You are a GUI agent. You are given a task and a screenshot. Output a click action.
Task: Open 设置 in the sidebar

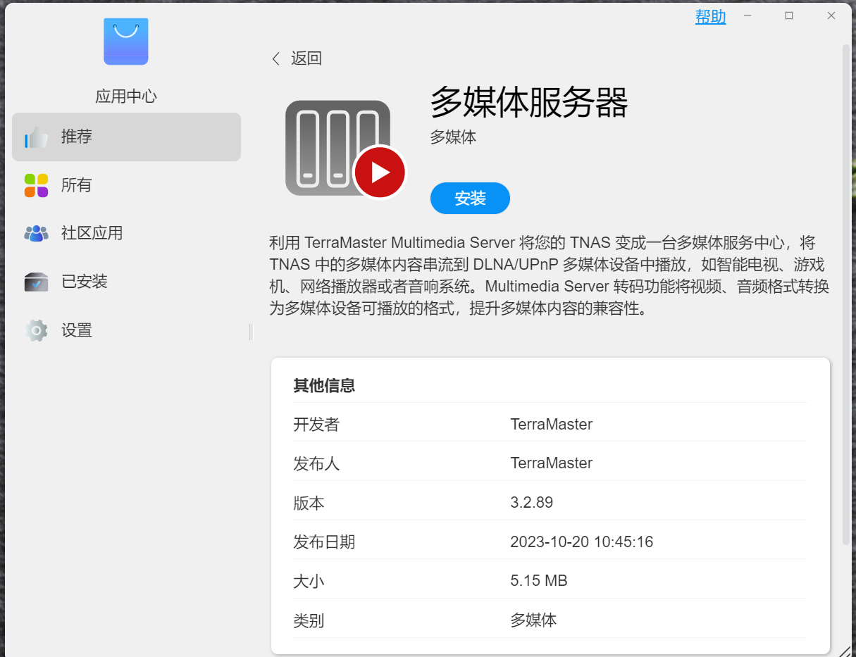tap(127, 330)
